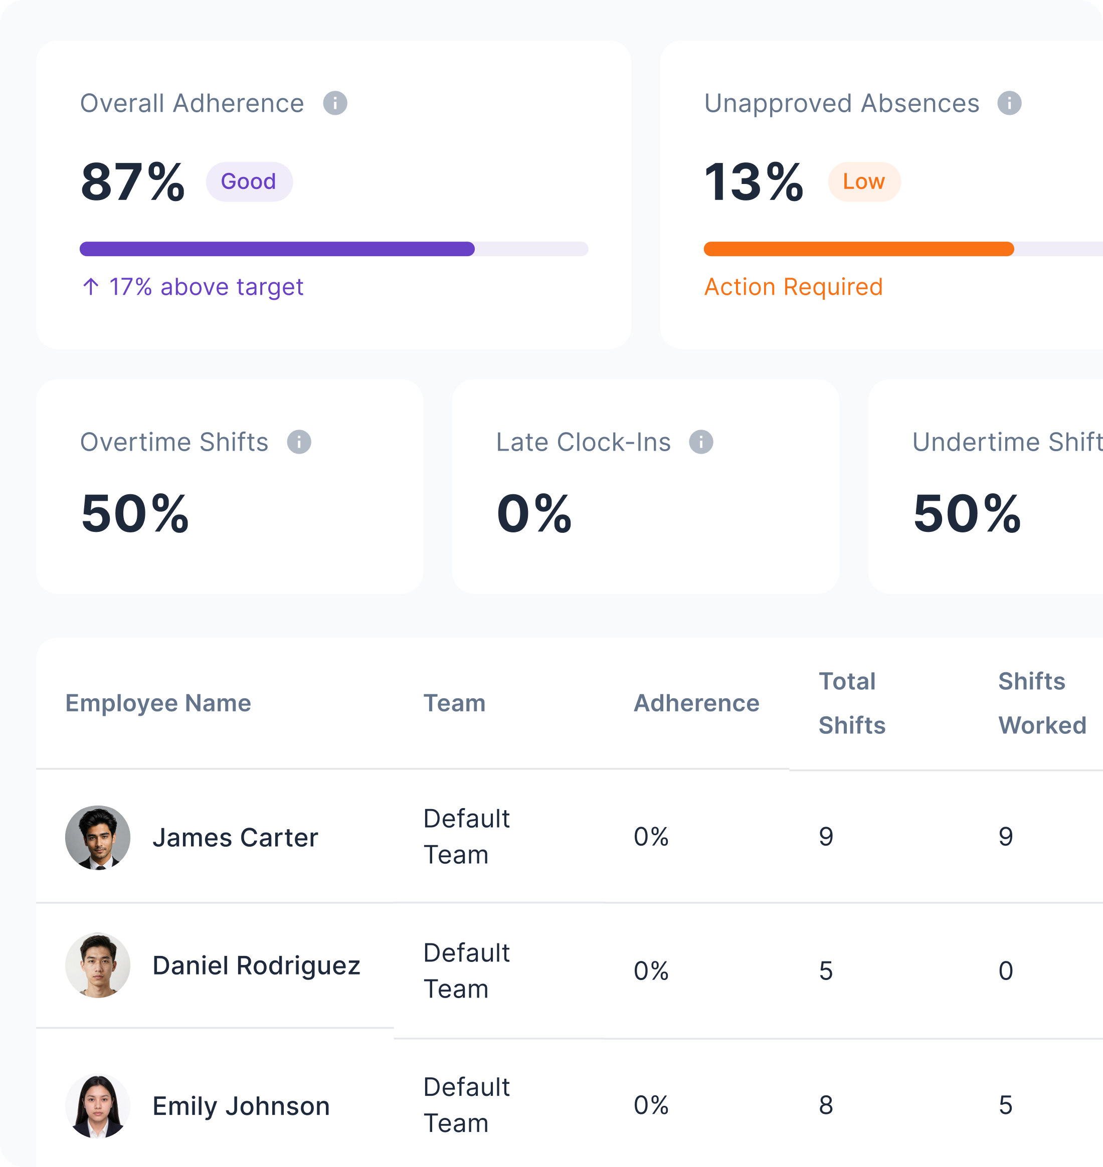Screen dimensions: 1103x1167
Task: Click the Unapproved Absences info icon
Action: [1010, 103]
